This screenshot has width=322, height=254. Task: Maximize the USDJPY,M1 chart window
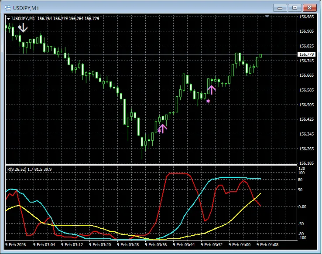point(295,7)
